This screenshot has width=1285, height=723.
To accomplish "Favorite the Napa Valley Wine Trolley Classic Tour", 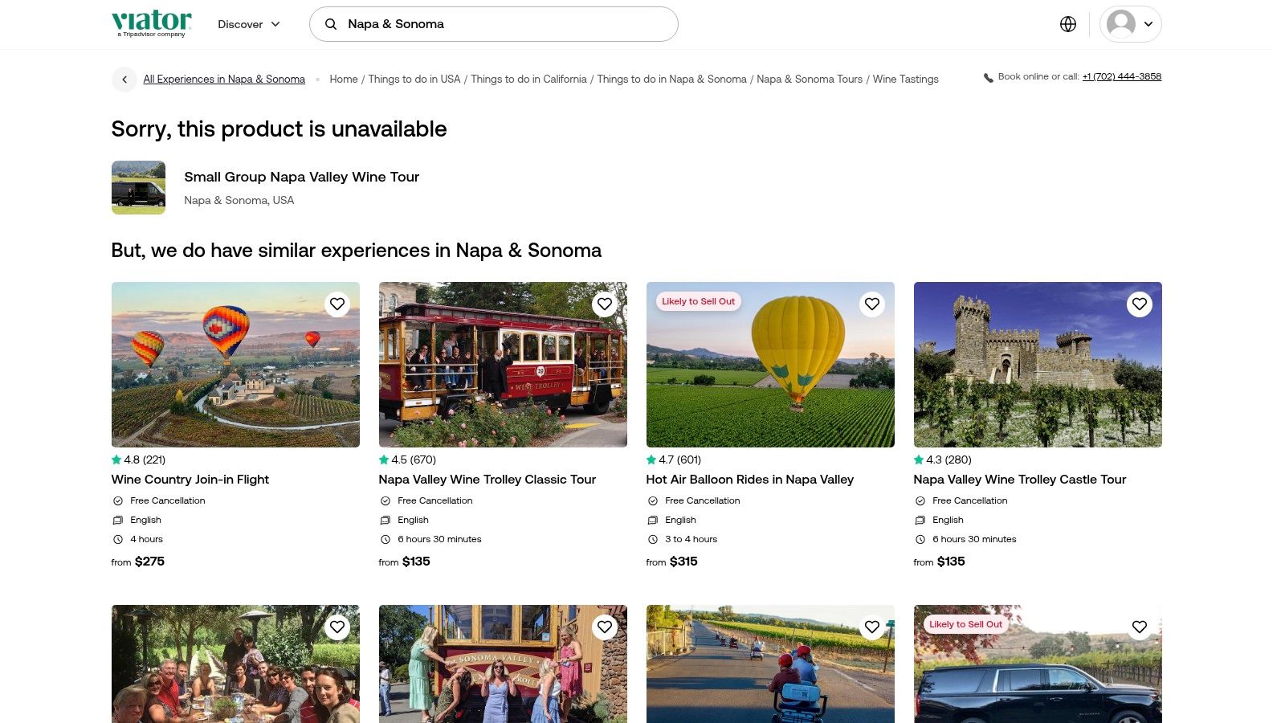I will click(605, 304).
